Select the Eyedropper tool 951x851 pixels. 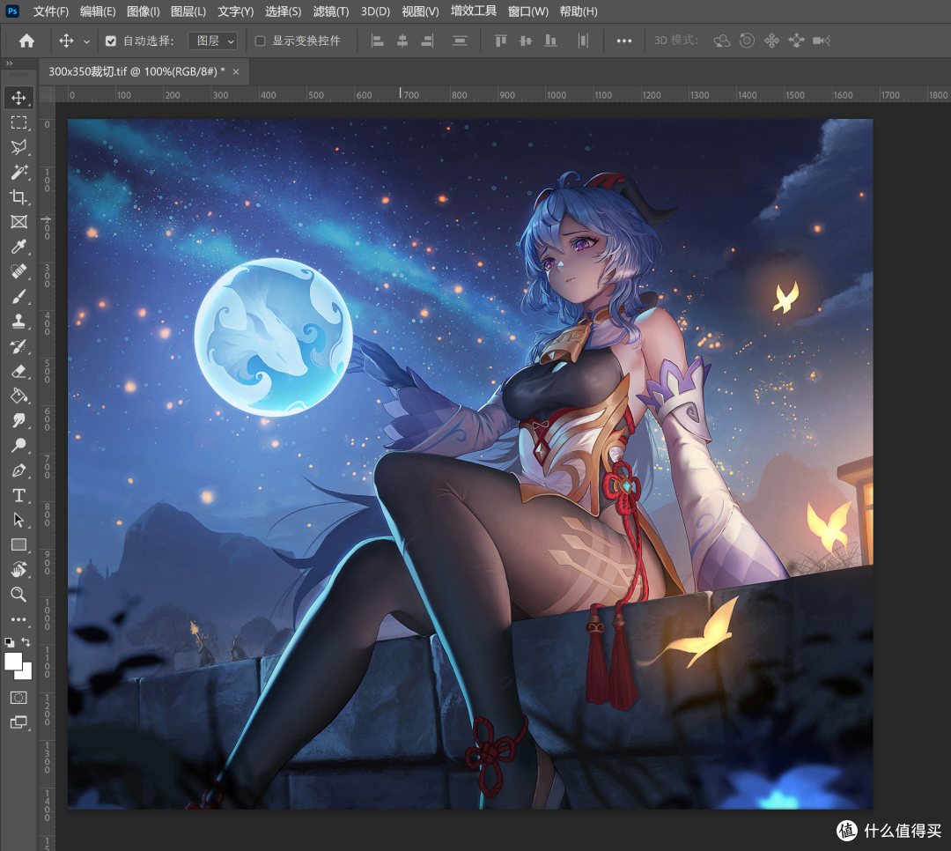[x=18, y=247]
